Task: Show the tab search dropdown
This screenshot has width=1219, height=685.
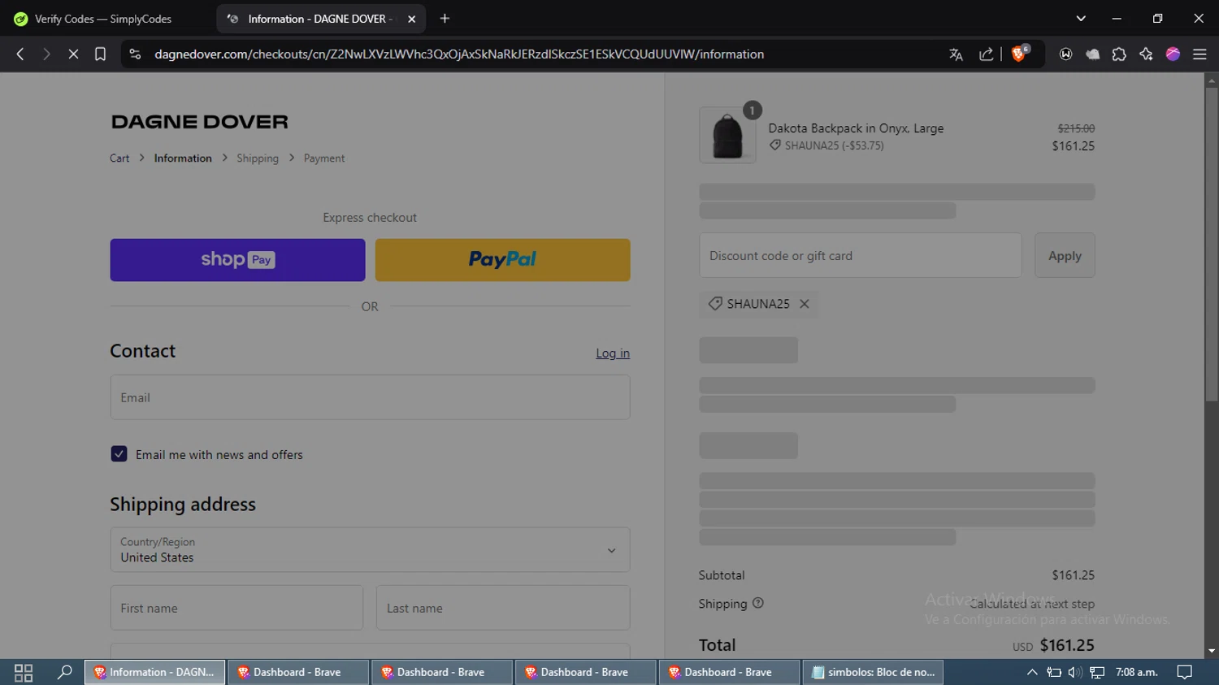Action: click(1081, 19)
